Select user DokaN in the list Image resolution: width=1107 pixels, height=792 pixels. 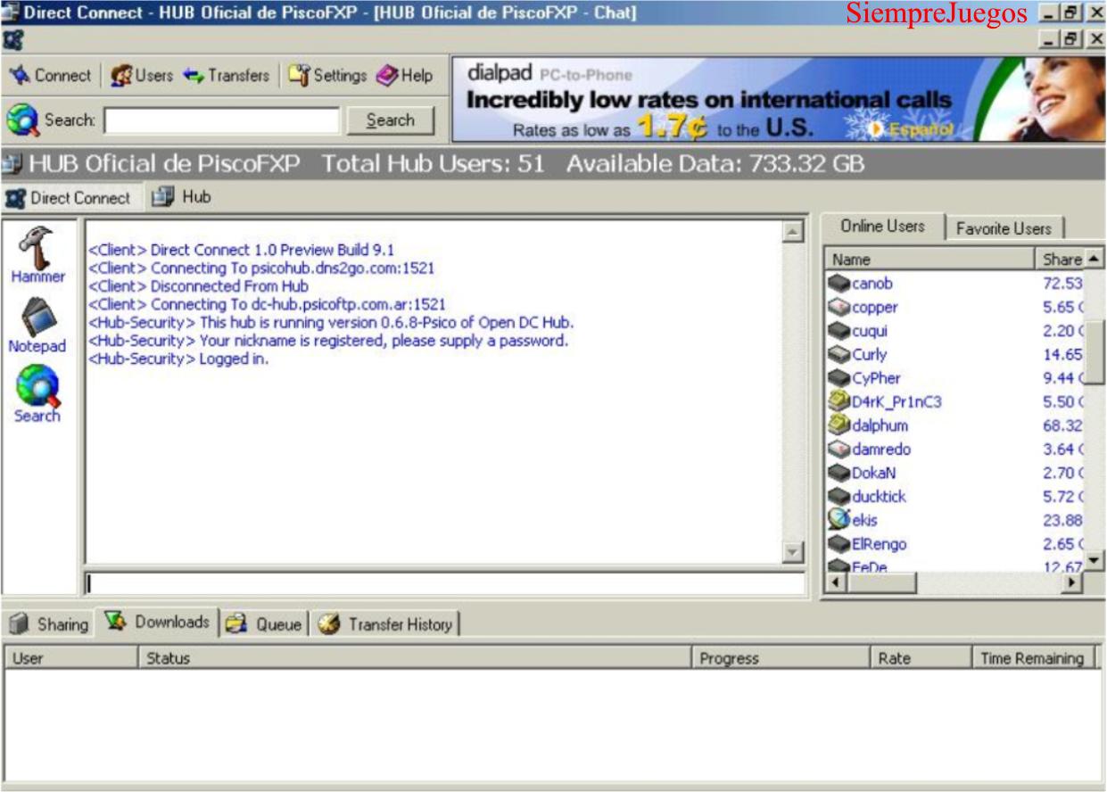873,473
